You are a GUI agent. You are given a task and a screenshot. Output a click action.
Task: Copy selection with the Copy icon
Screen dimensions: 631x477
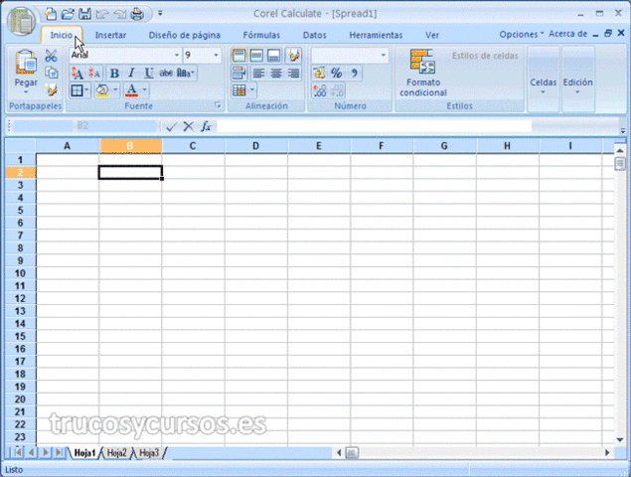tap(51, 73)
